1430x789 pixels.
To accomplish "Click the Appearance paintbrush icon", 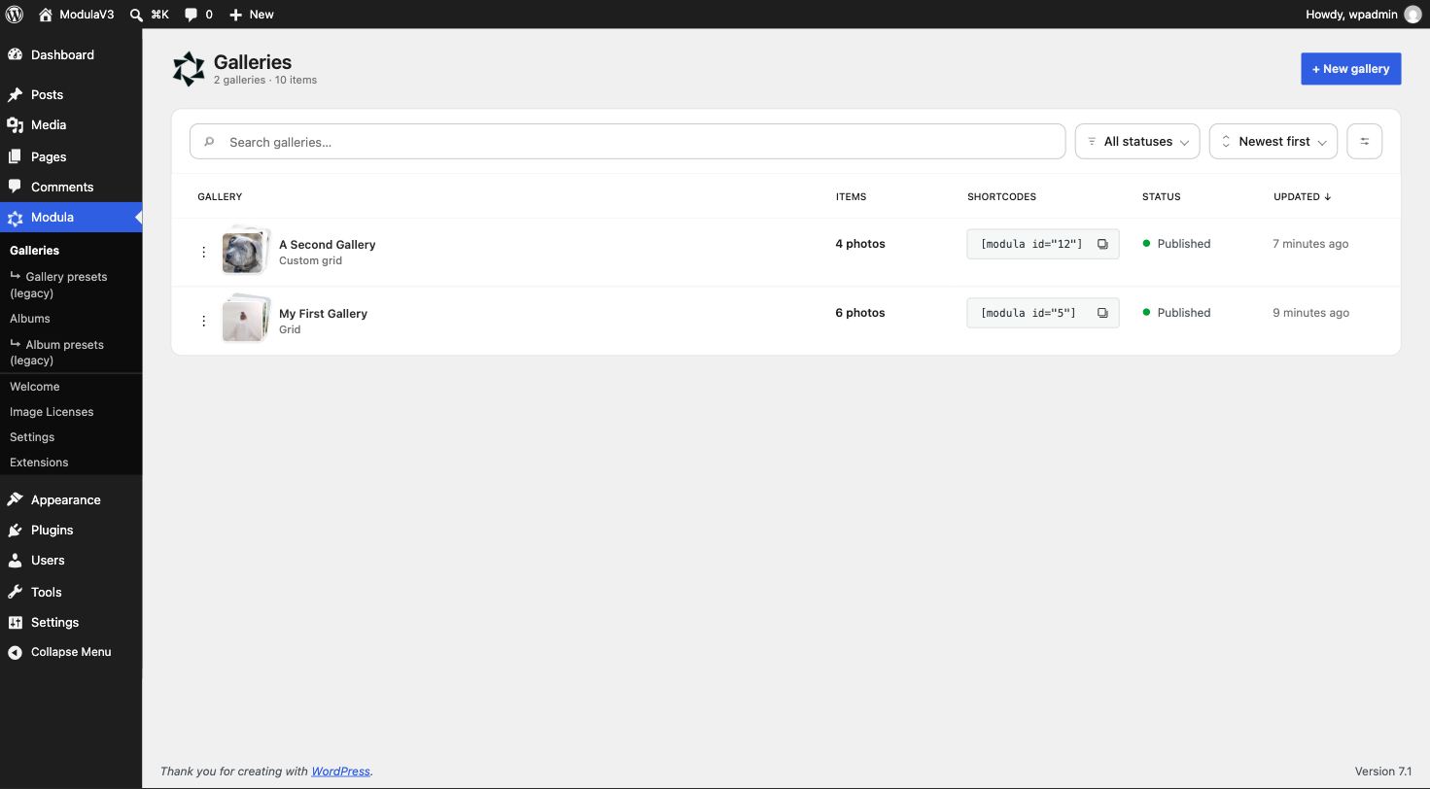I will (15, 500).
